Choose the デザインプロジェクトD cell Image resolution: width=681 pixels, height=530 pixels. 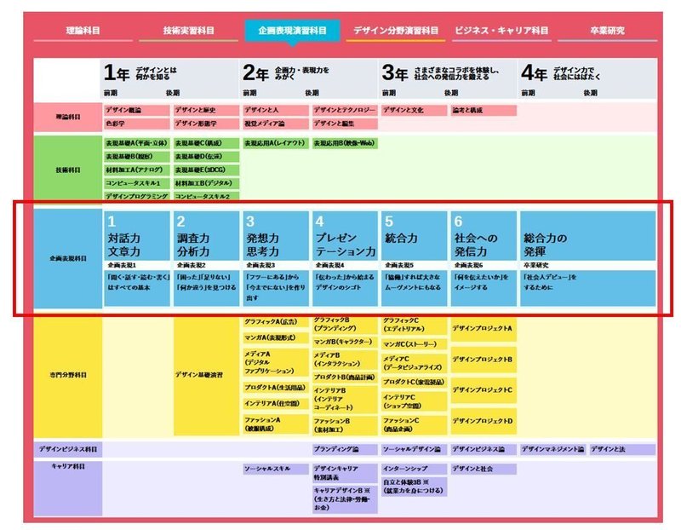point(484,421)
